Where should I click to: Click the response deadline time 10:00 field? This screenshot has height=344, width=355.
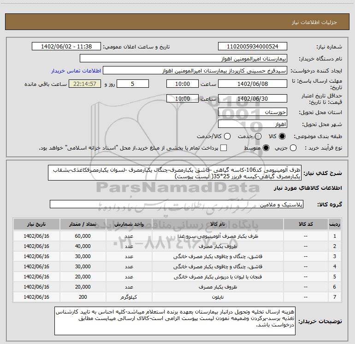click(x=183, y=84)
